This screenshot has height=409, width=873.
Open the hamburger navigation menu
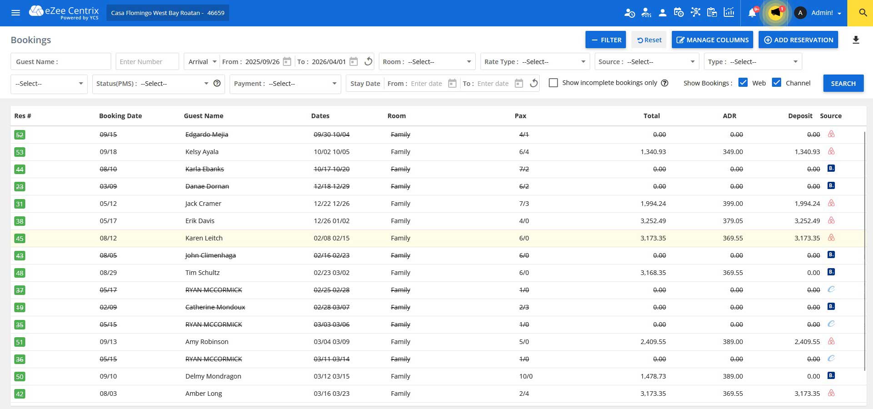pyautogui.click(x=15, y=13)
